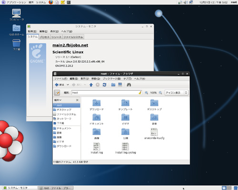Switch to the File Systems tab
Screen dimensions: 238x190
click(73, 37)
